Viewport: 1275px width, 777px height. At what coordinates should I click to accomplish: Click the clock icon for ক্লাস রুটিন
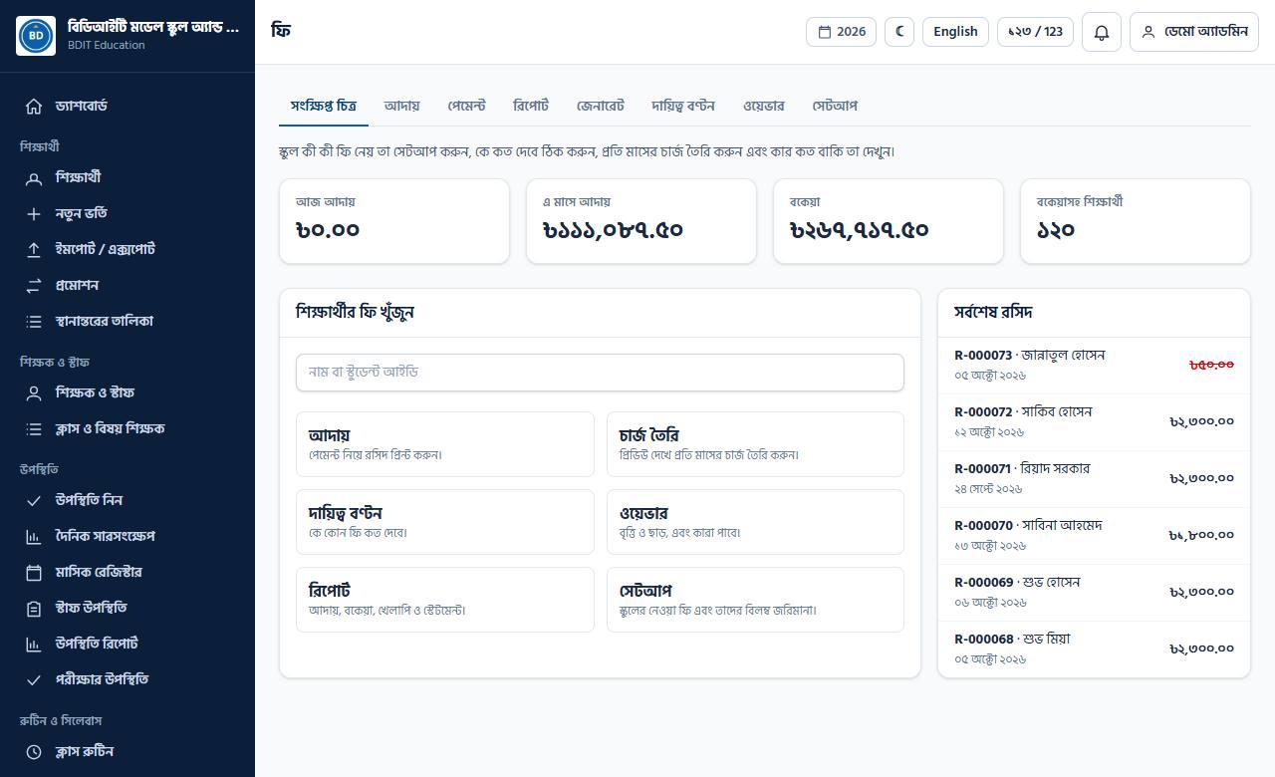point(34,752)
